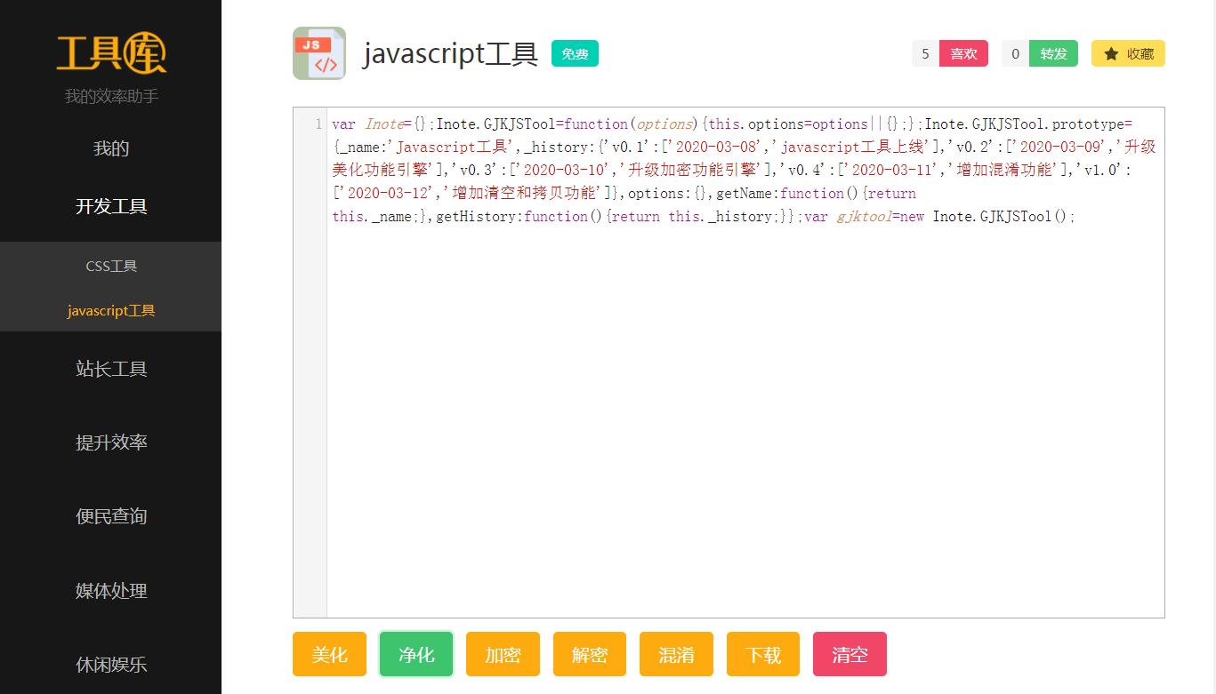
Task: Select javascript工具 in the sidebar
Action: 111,311
